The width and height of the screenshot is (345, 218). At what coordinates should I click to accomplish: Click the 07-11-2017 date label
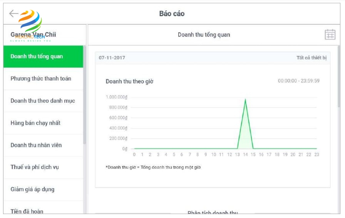(x=112, y=58)
